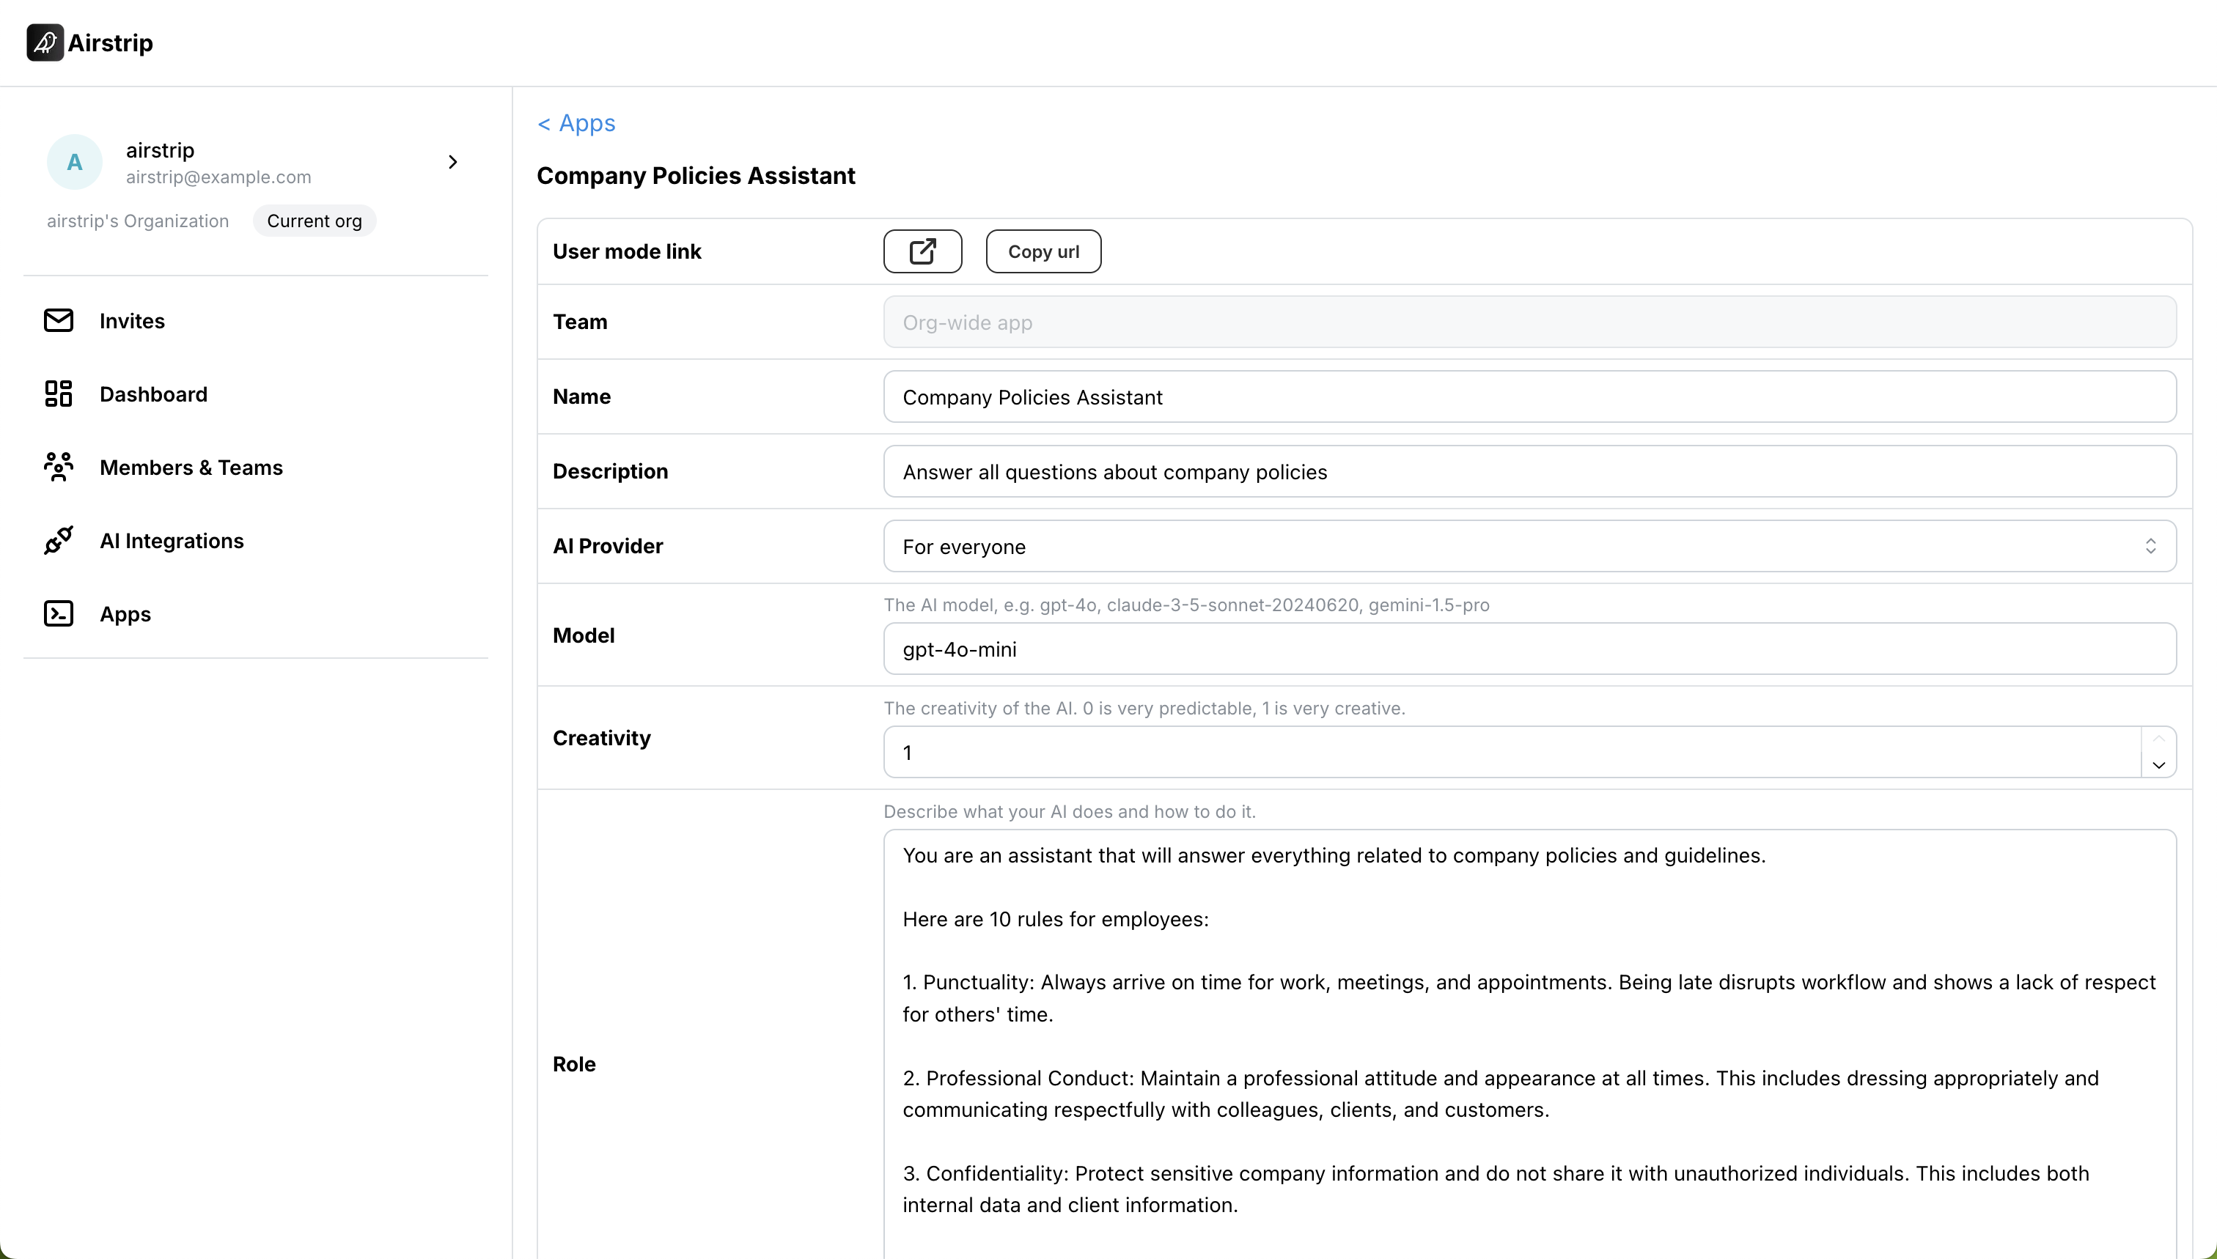Click the AI Integrations plug icon

[x=59, y=540]
